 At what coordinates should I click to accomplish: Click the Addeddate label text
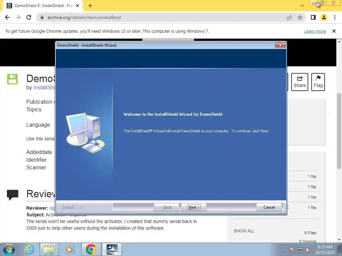point(39,152)
